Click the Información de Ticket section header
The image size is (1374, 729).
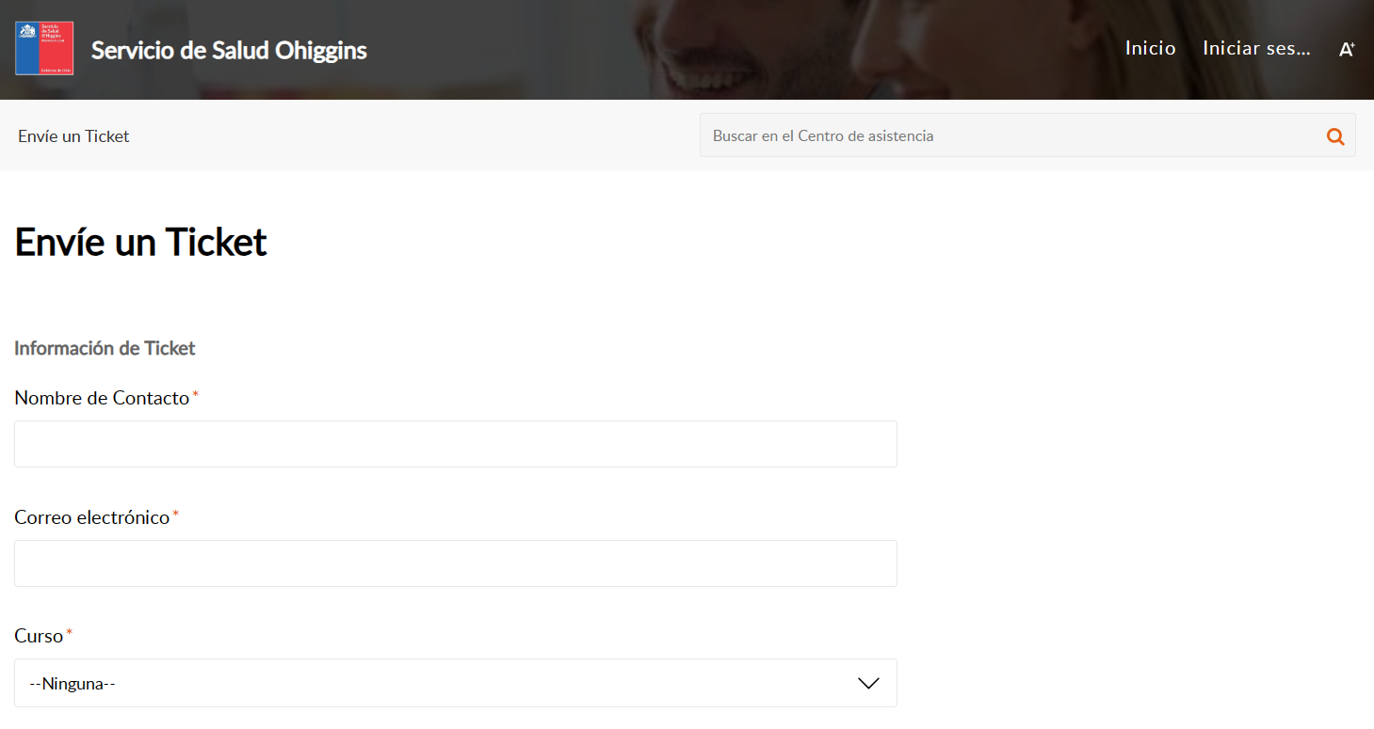coord(105,348)
